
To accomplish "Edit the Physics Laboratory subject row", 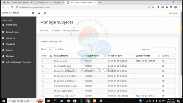I will 163,91.
